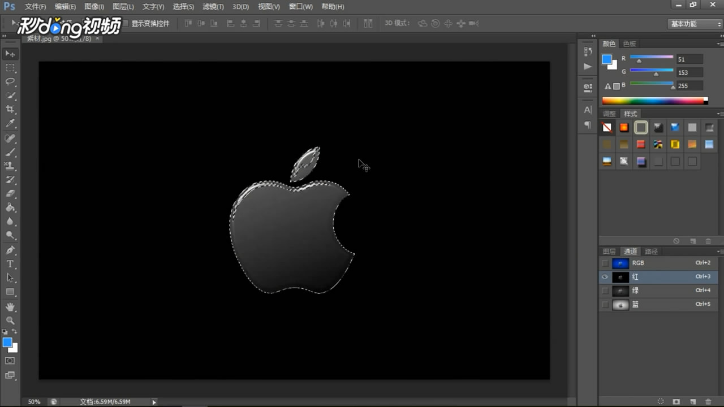Screen dimensions: 724x407
Task: Open the 图像(I) menu
Action: (94, 7)
